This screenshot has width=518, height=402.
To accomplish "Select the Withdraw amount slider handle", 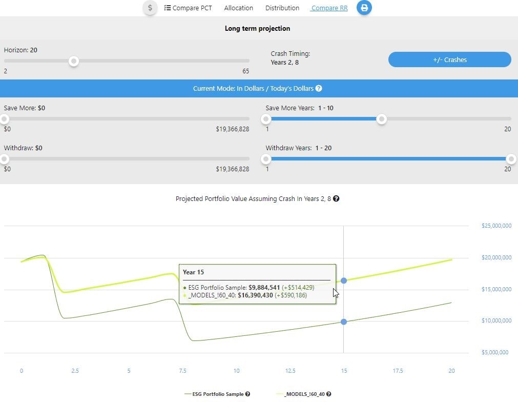I will pyautogui.click(x=5, y=159).
